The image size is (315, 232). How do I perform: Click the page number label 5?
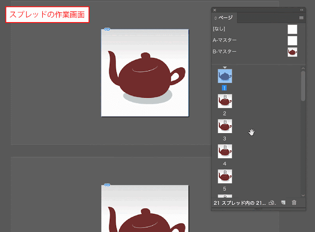[x=224, y=189]
